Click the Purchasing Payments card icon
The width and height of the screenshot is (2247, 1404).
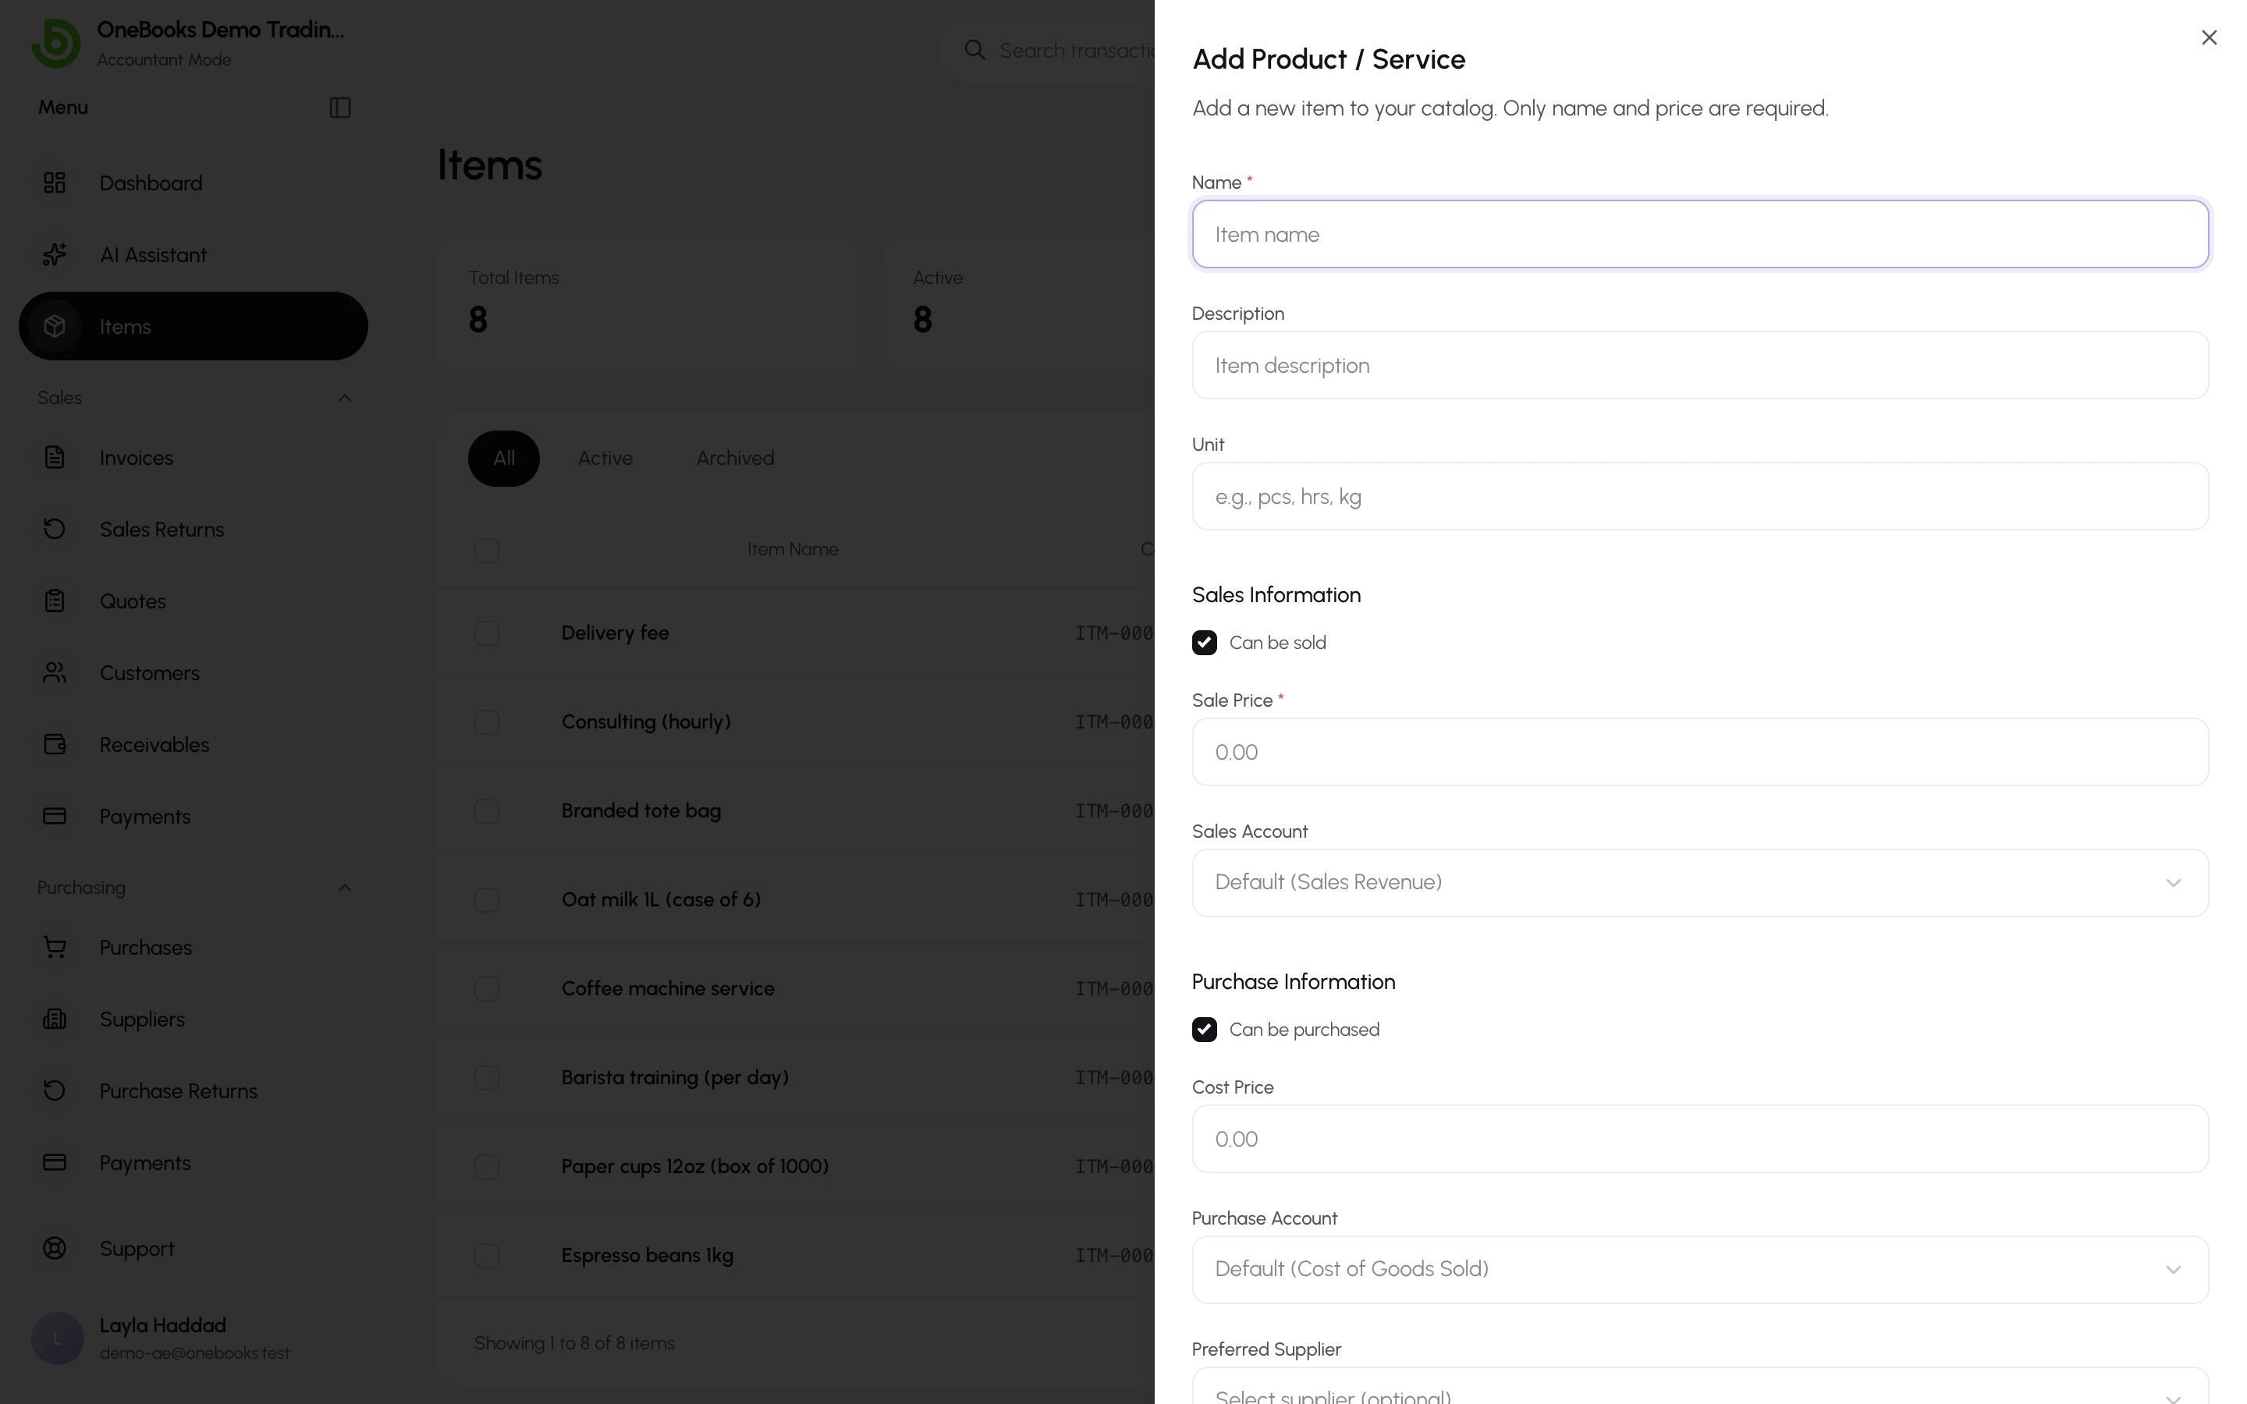coord(55,1162)
